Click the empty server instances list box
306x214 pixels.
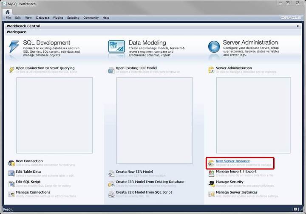pyautogui.click(x=253, y=115)
